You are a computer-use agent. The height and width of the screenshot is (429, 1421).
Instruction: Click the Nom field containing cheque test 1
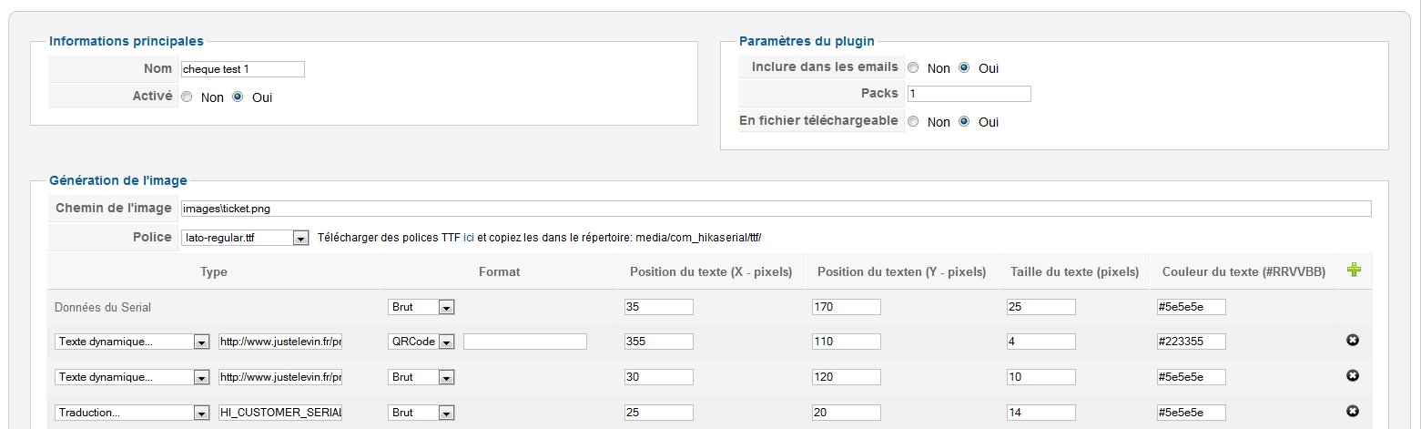pyautogui.click(x=242, y=69)
